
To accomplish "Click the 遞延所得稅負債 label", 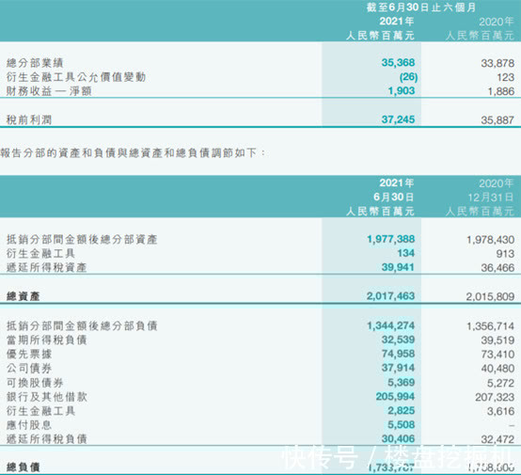I will coord(46,439).
